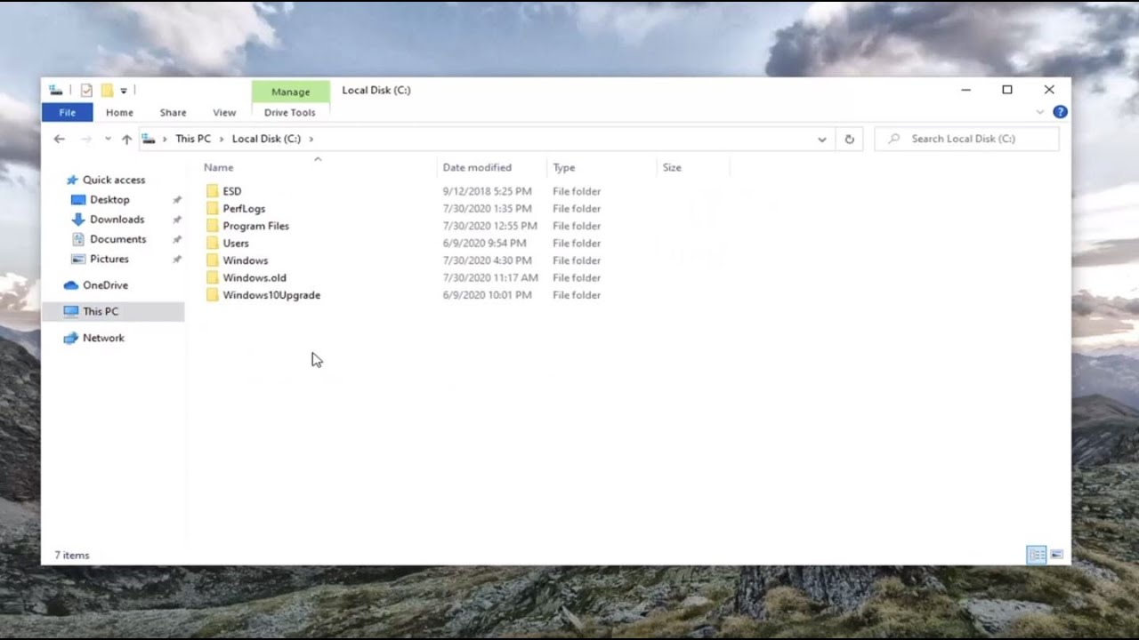The height and width of the screenshot is (640, 1139).
Task: Click the Back navigation arrow
Action: 60,139
